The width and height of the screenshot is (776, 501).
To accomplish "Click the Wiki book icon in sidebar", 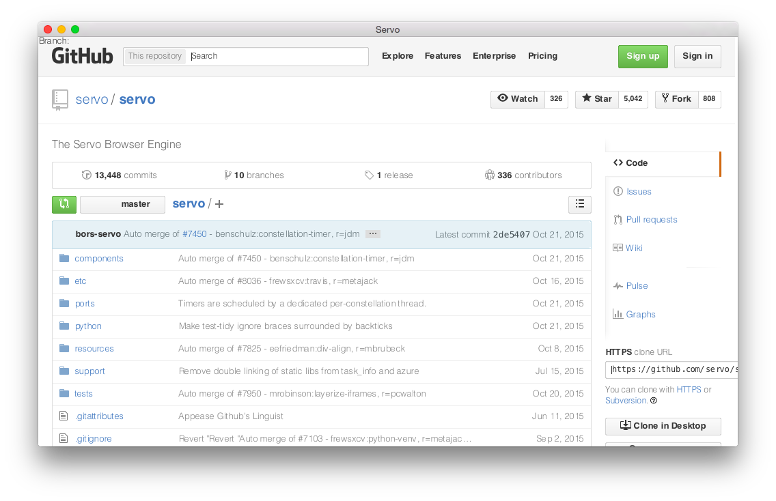I will [x=618, y=248].
